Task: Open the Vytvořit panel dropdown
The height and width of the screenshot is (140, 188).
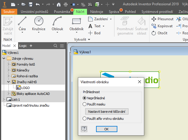Action: pyautogui.click(x=89, y=39)
